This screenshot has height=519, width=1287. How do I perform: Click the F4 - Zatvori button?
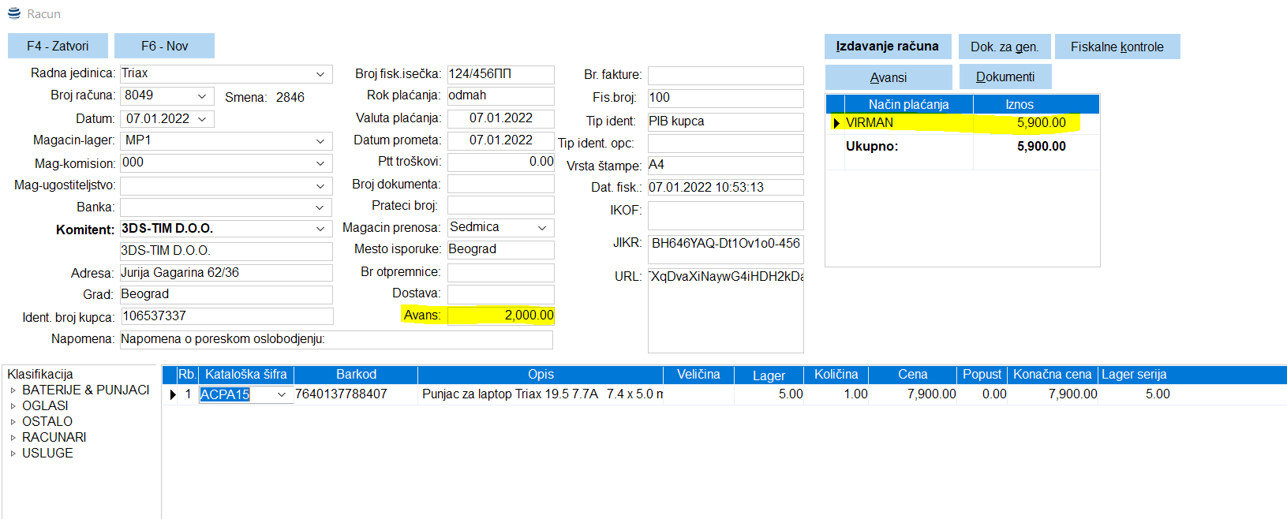(58, 46)
